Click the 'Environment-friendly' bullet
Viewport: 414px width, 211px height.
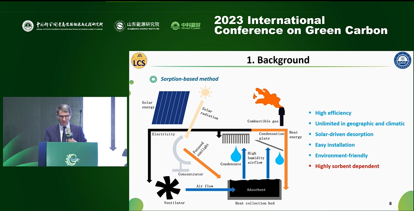342,155
